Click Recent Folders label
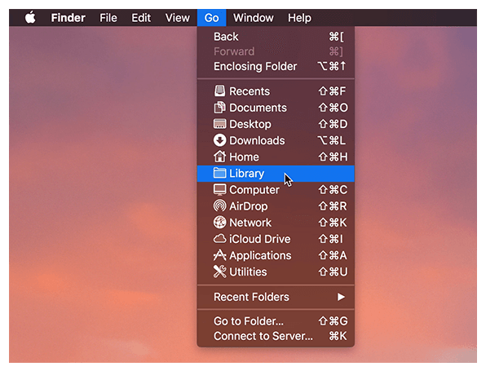Viewport: 486px width, 371px height. tap(251, 297)
